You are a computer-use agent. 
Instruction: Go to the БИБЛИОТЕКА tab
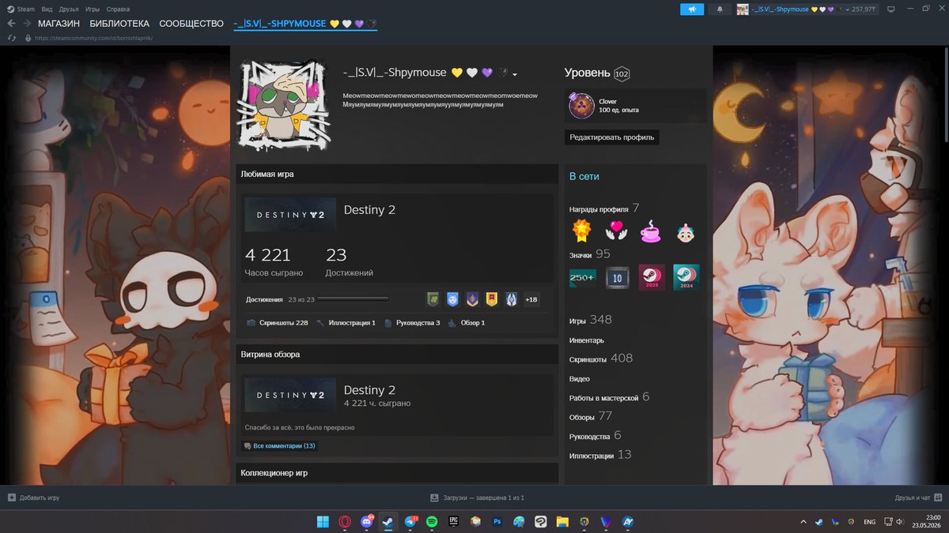point(119,24)
